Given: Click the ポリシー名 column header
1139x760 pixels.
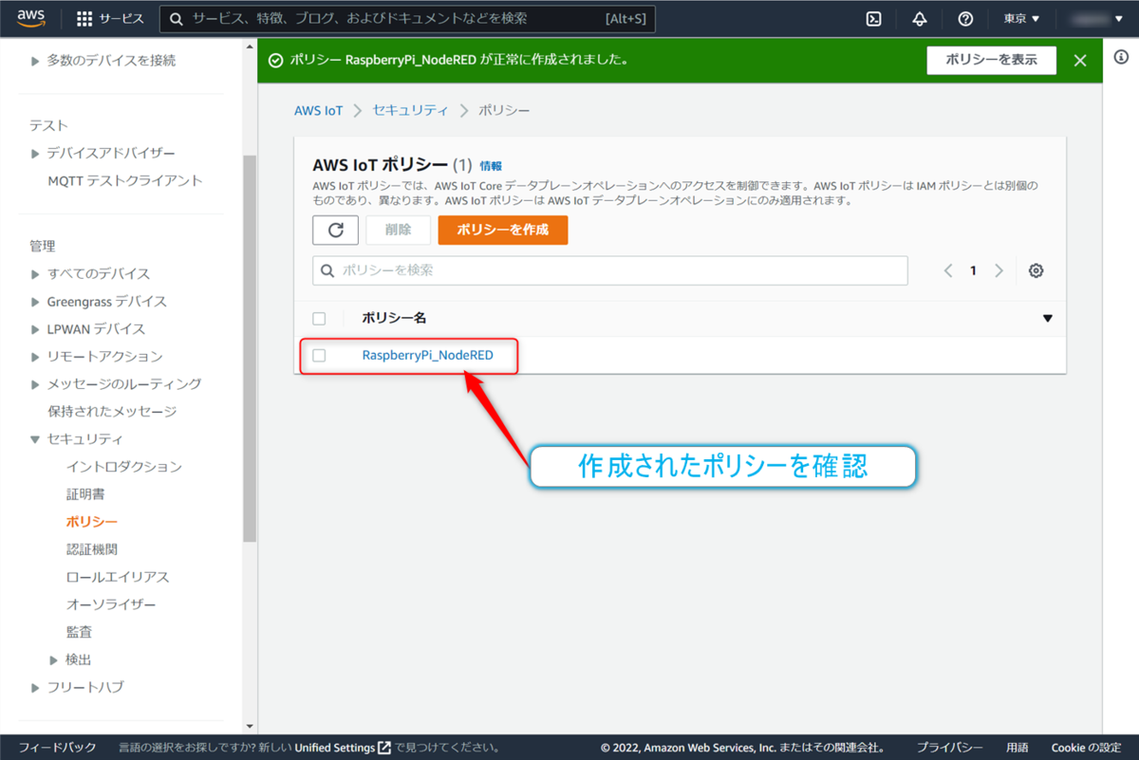Looking at the screenshot, I should (394, 319).
